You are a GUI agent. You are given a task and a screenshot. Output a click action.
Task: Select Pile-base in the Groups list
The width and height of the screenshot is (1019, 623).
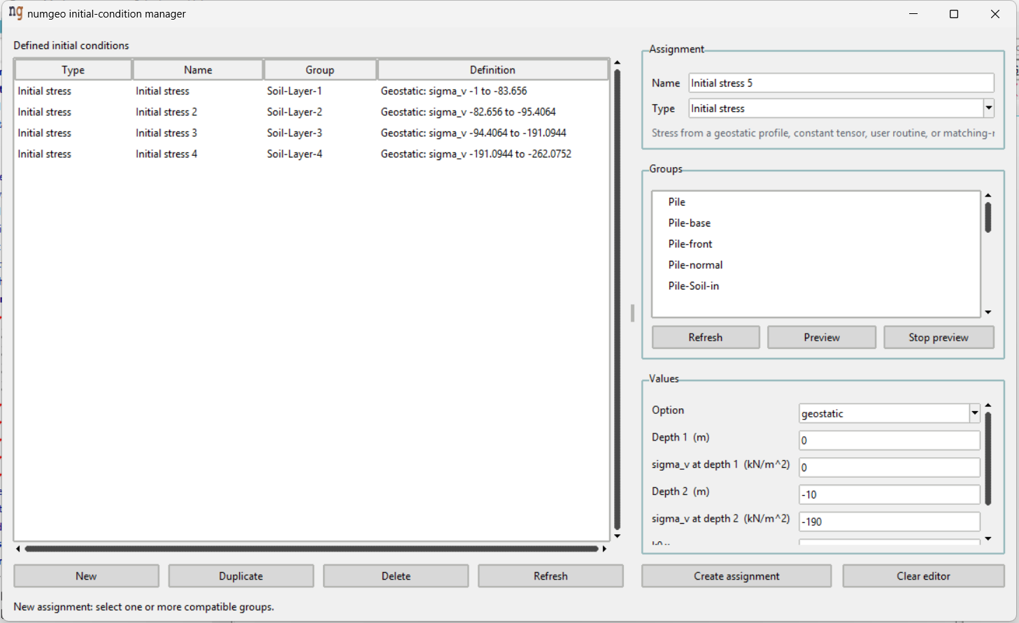[816, 223]
